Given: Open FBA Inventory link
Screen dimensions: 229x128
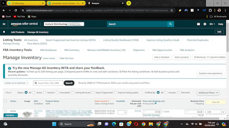Looking at the screenshot, I should click(72, 50).
